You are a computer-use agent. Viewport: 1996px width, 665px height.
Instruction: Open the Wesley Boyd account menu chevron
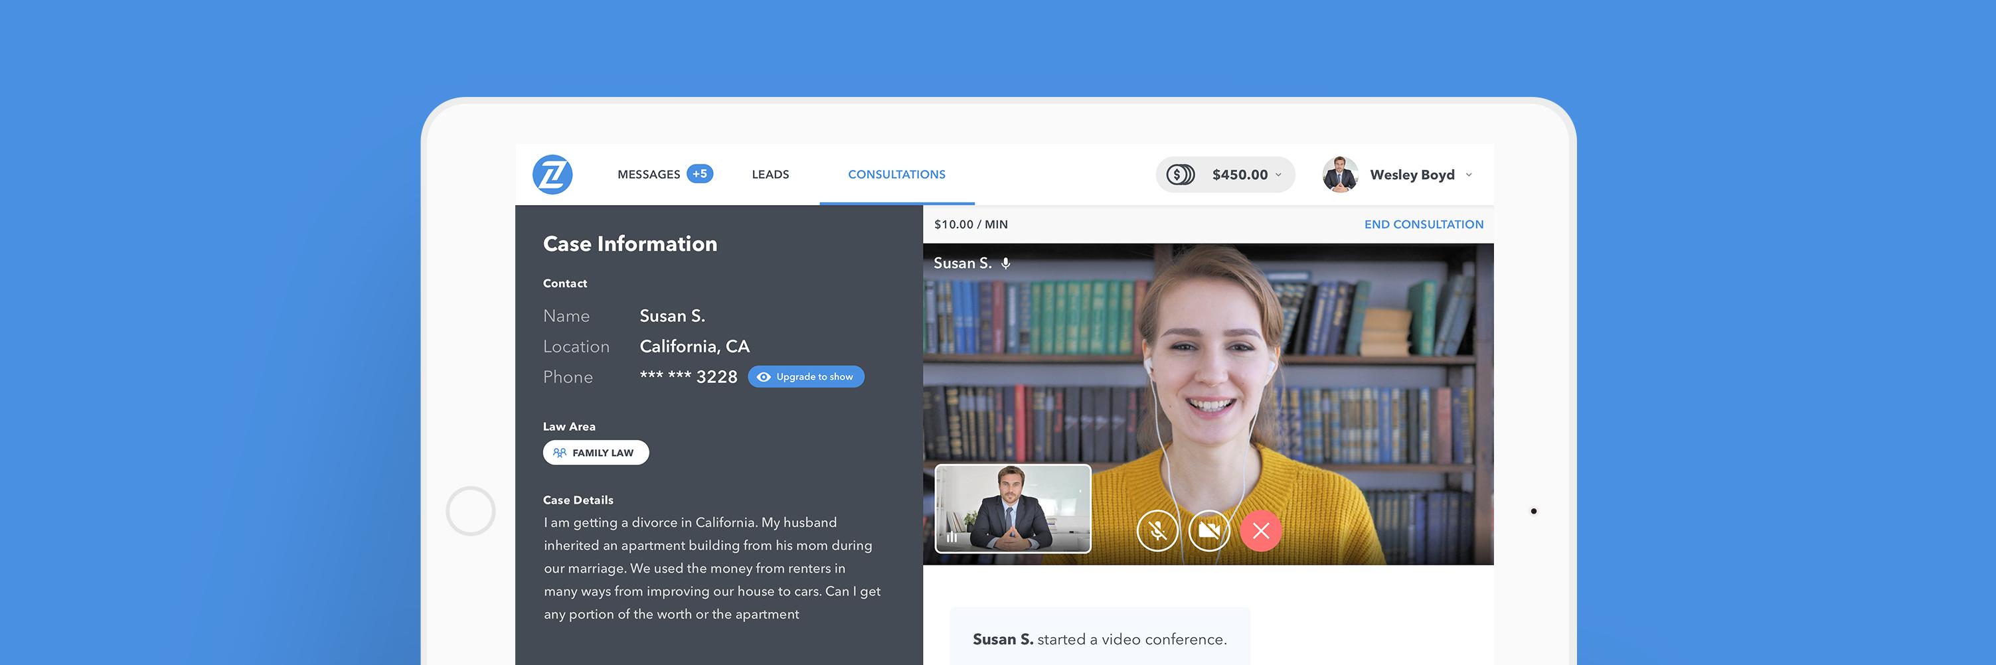click(1468, 175)
